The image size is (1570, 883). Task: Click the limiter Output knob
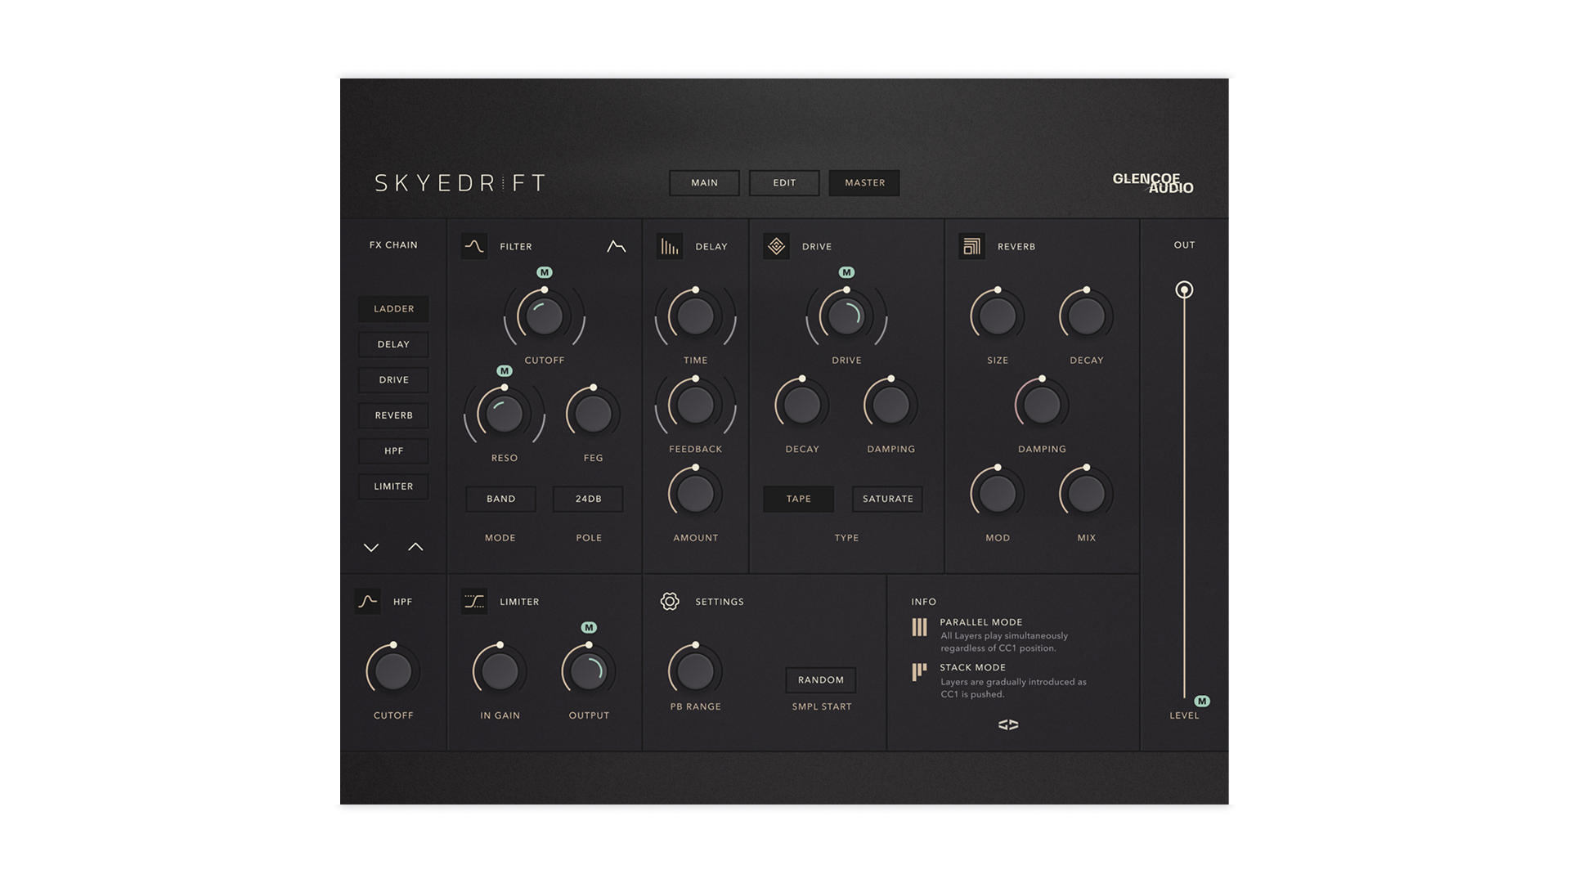(589, 671)
